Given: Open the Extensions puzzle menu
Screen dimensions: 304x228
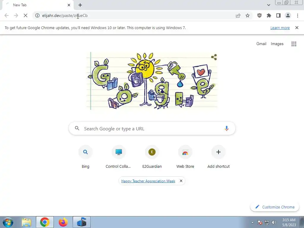Looking at the screenshot, I should 269,15.
